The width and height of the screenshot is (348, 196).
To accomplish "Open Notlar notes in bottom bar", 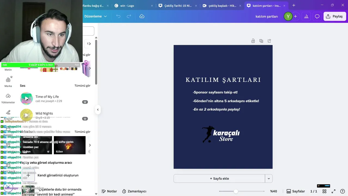I will [x=109, y=191].
